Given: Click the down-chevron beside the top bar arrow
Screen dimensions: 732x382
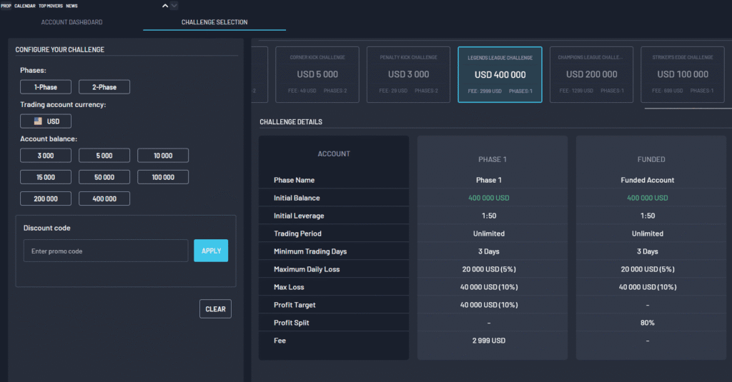Looking at the screenshot, I should pos(174,6).
